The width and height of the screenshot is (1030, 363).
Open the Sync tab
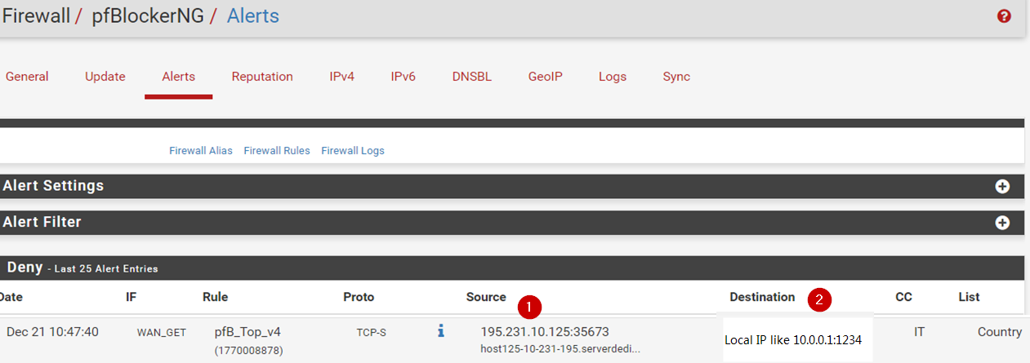(676, 77)
